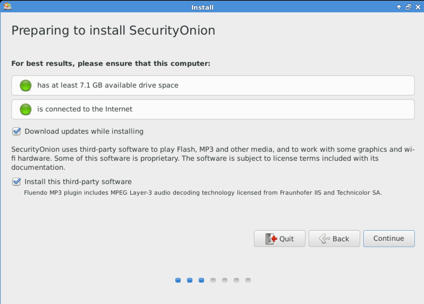Click the Back button's arrow icon
This screenshot has width=424, height=304.
pyautogui.click(x=325, y=239)
